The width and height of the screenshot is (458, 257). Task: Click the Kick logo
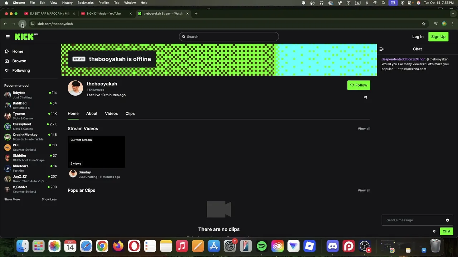pyautogui.click(x=26, y=36)
